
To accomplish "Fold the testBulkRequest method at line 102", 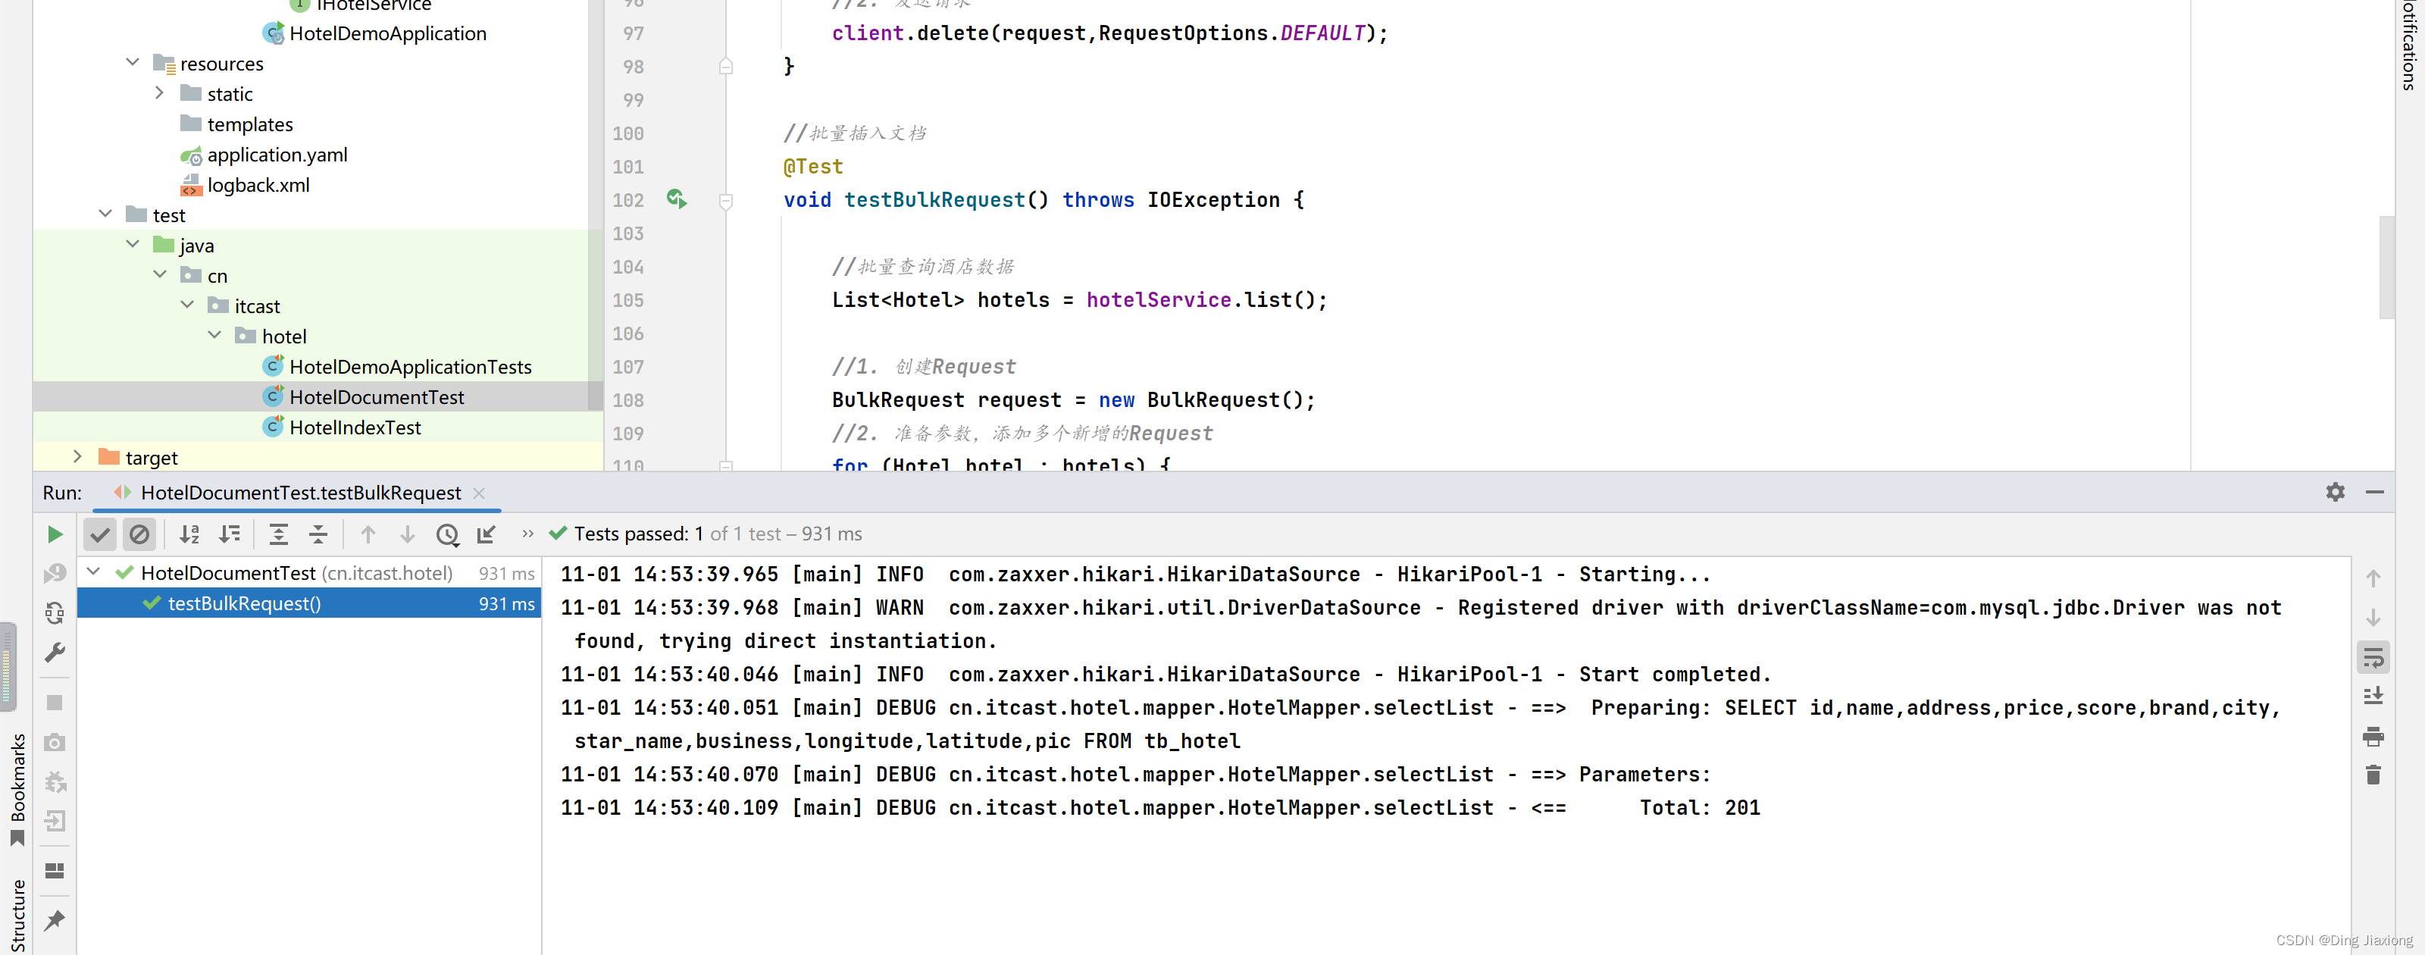I will point(726,201).
